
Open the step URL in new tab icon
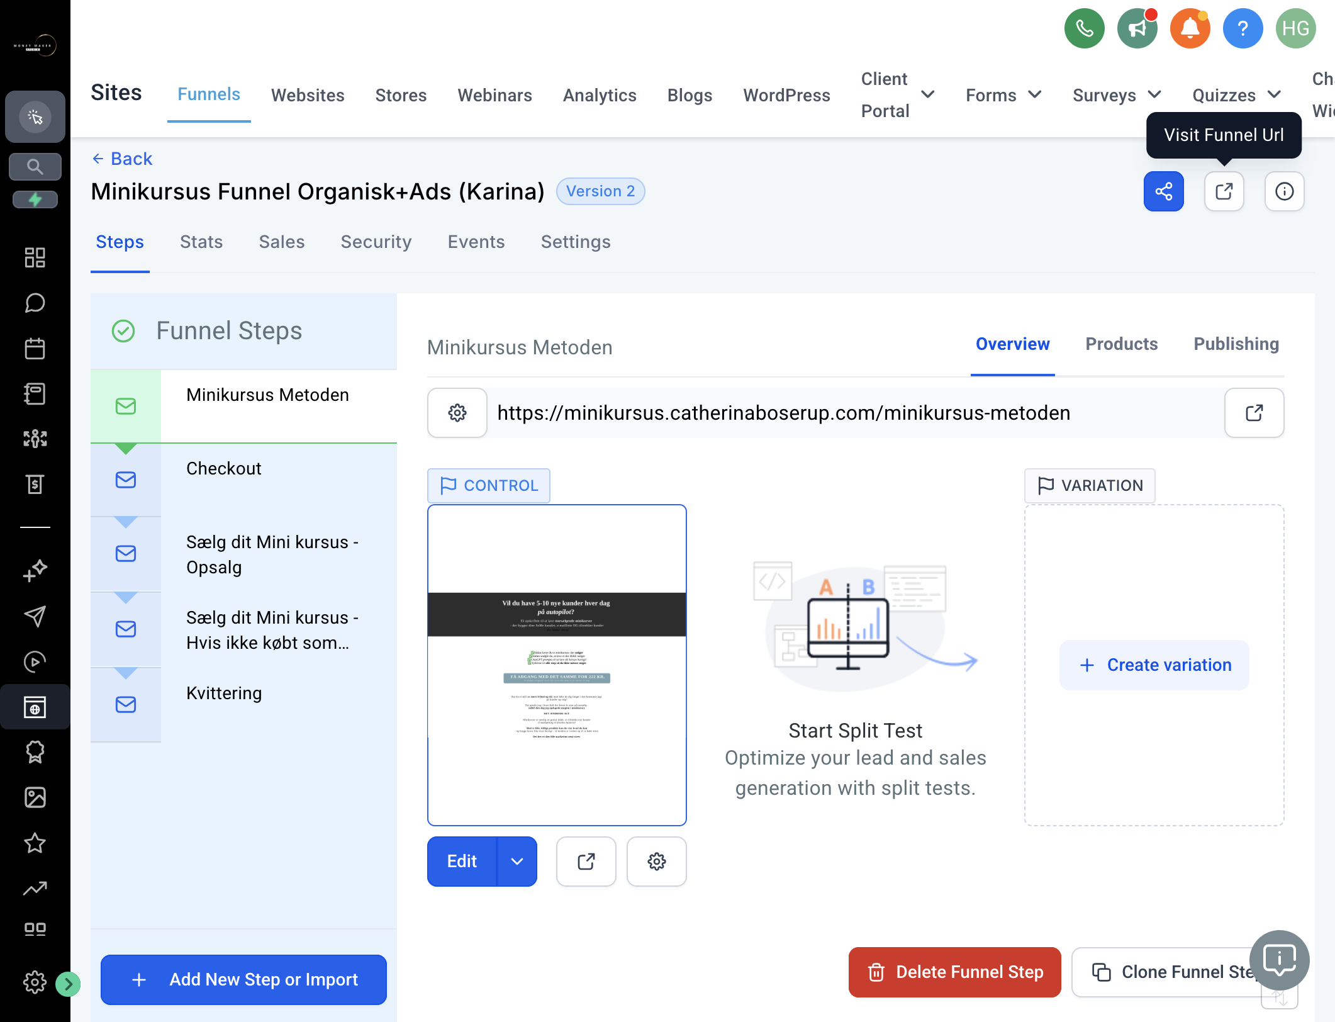point(1254,413)
